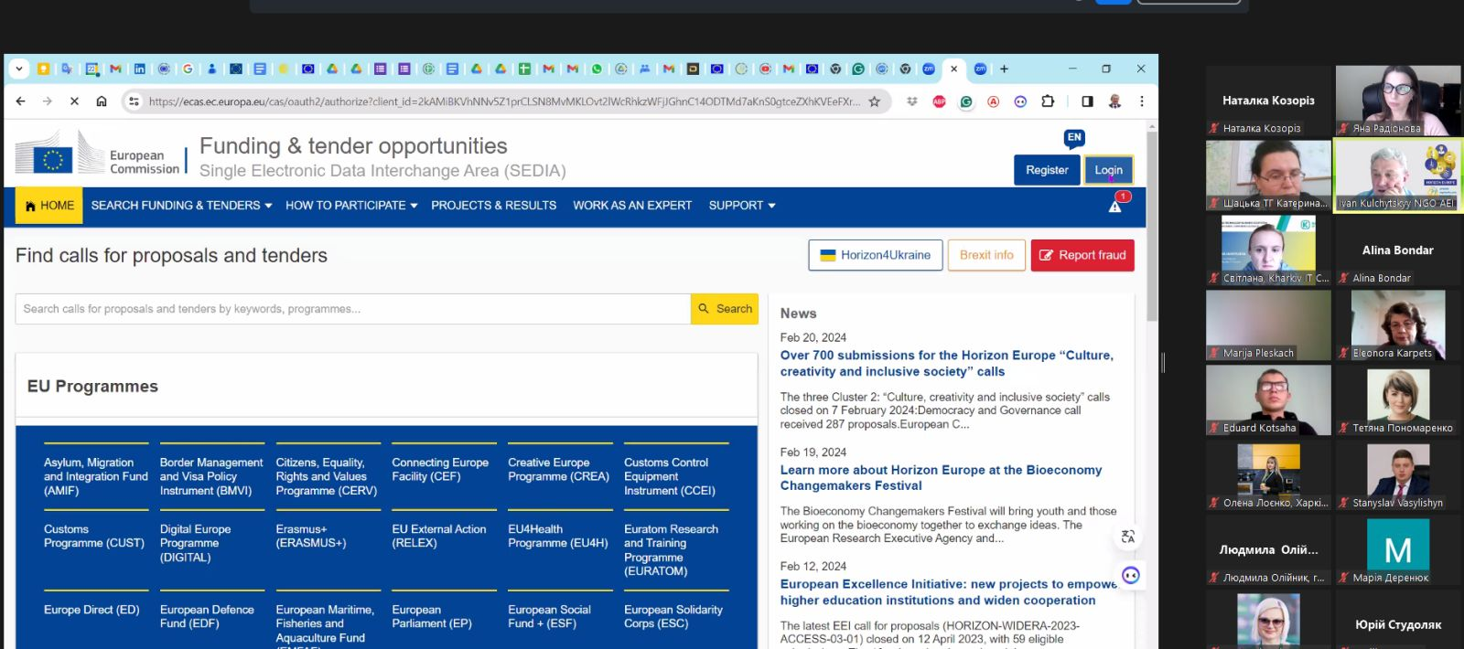The width and height of the screenshot is (1464, 649).
Task: Open European Social Fund + (ESF)
Action: [550, 617]
